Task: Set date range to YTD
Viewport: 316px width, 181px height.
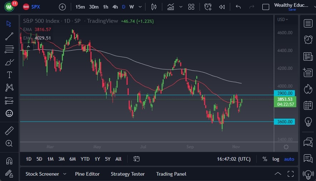Action: pyautogui.click(x=85, y=159)
